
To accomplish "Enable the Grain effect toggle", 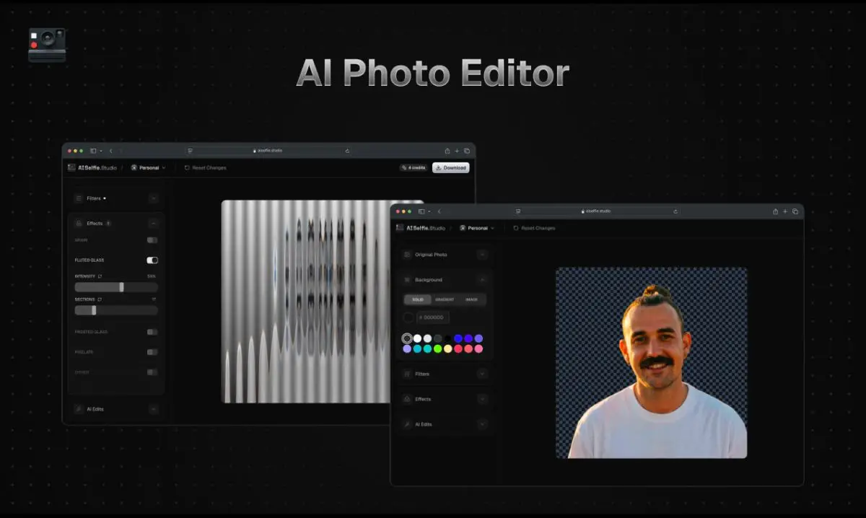I will click(151, 239).
